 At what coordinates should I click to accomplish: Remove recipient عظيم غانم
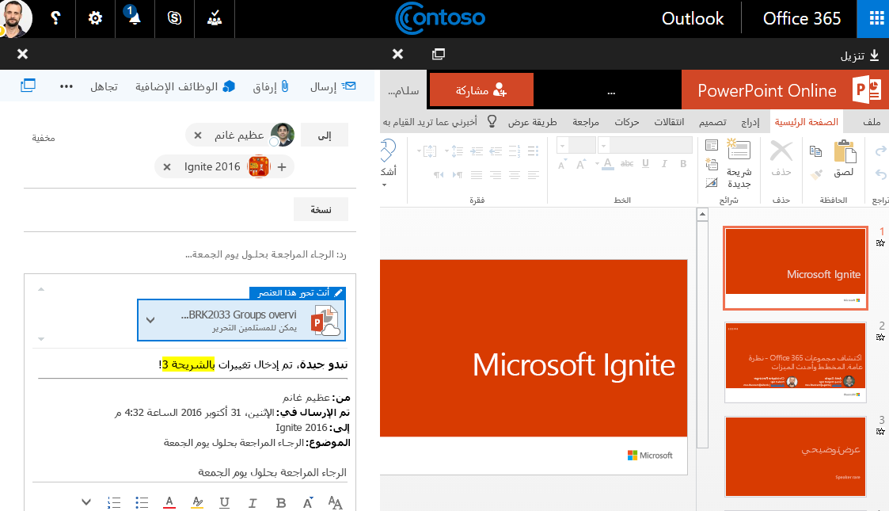(x=198, y=135)
